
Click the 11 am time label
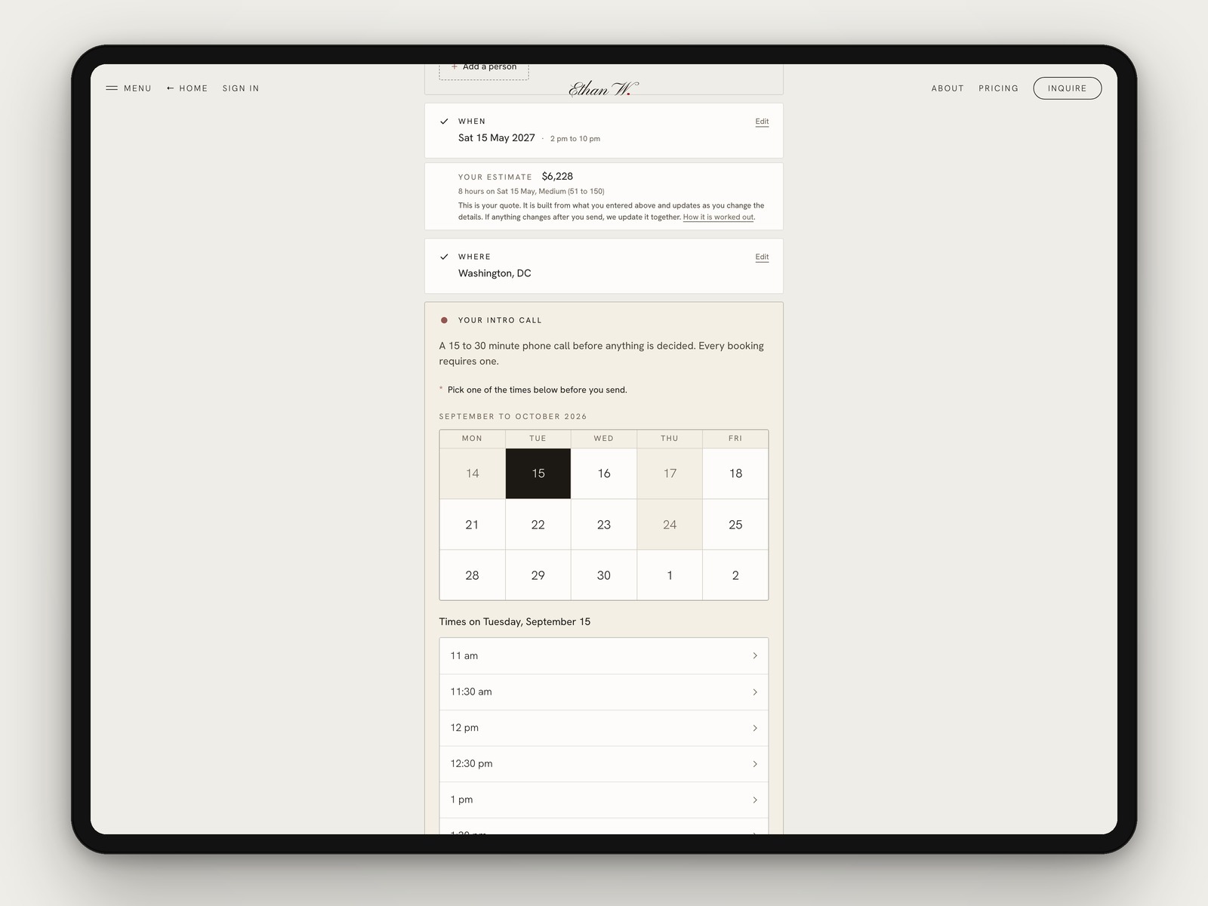click(x=464, y=655)
